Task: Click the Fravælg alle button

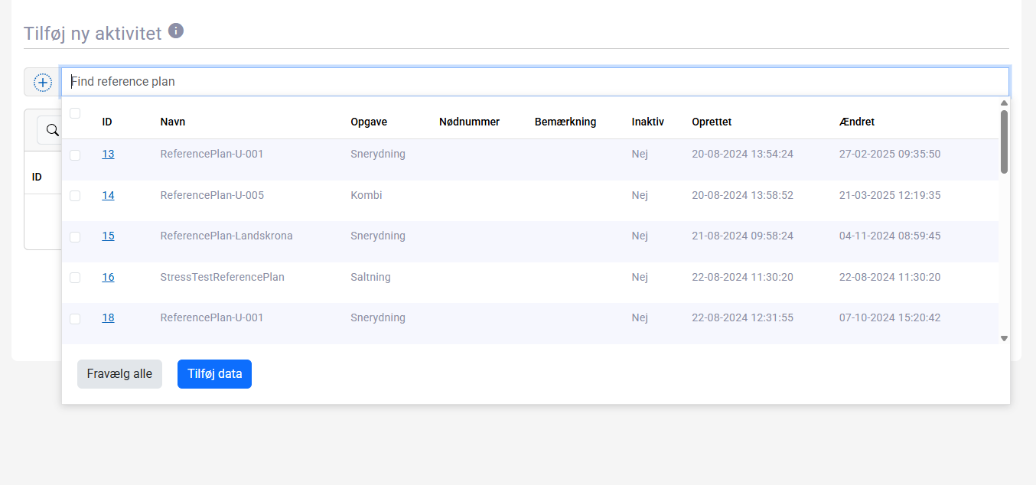Action: pos(119,374)
